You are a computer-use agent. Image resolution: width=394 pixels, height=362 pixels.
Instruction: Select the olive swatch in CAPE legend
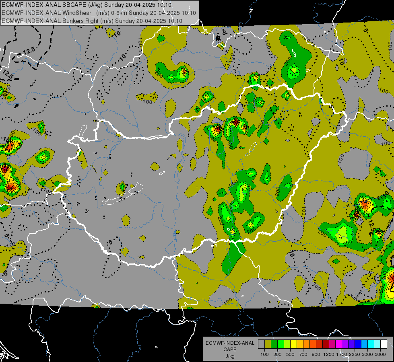coord(268,344)
